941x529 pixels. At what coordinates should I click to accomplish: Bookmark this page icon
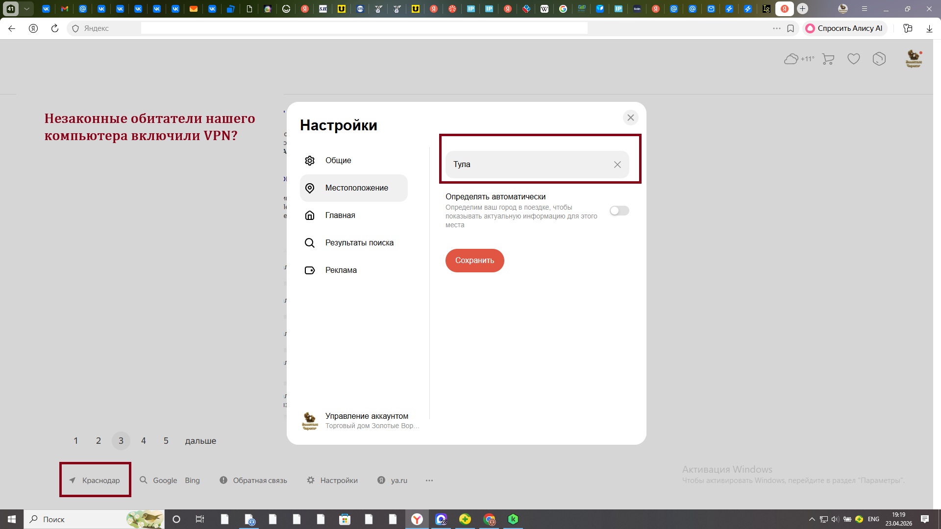[791, 28]
